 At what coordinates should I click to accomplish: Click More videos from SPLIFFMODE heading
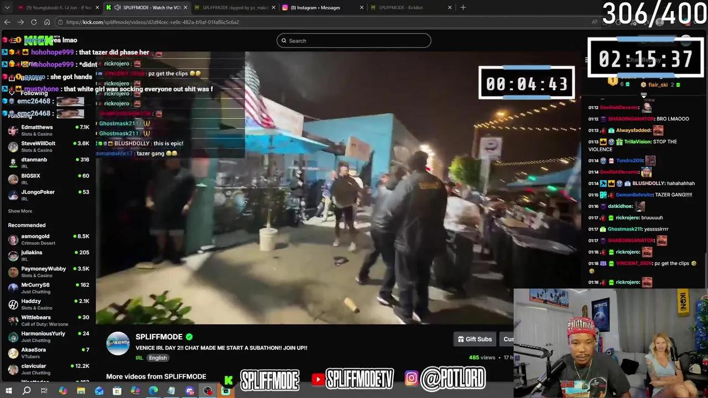[x=156, y=376]
